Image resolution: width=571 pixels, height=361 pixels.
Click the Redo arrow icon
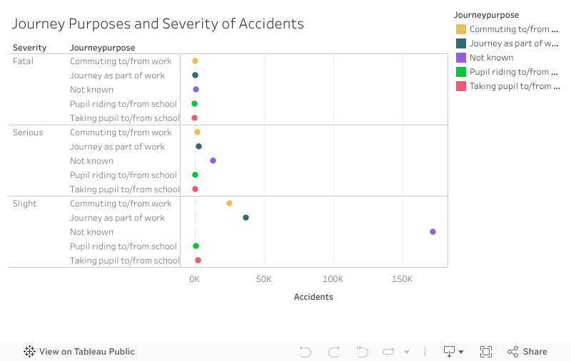click(333, 352)
